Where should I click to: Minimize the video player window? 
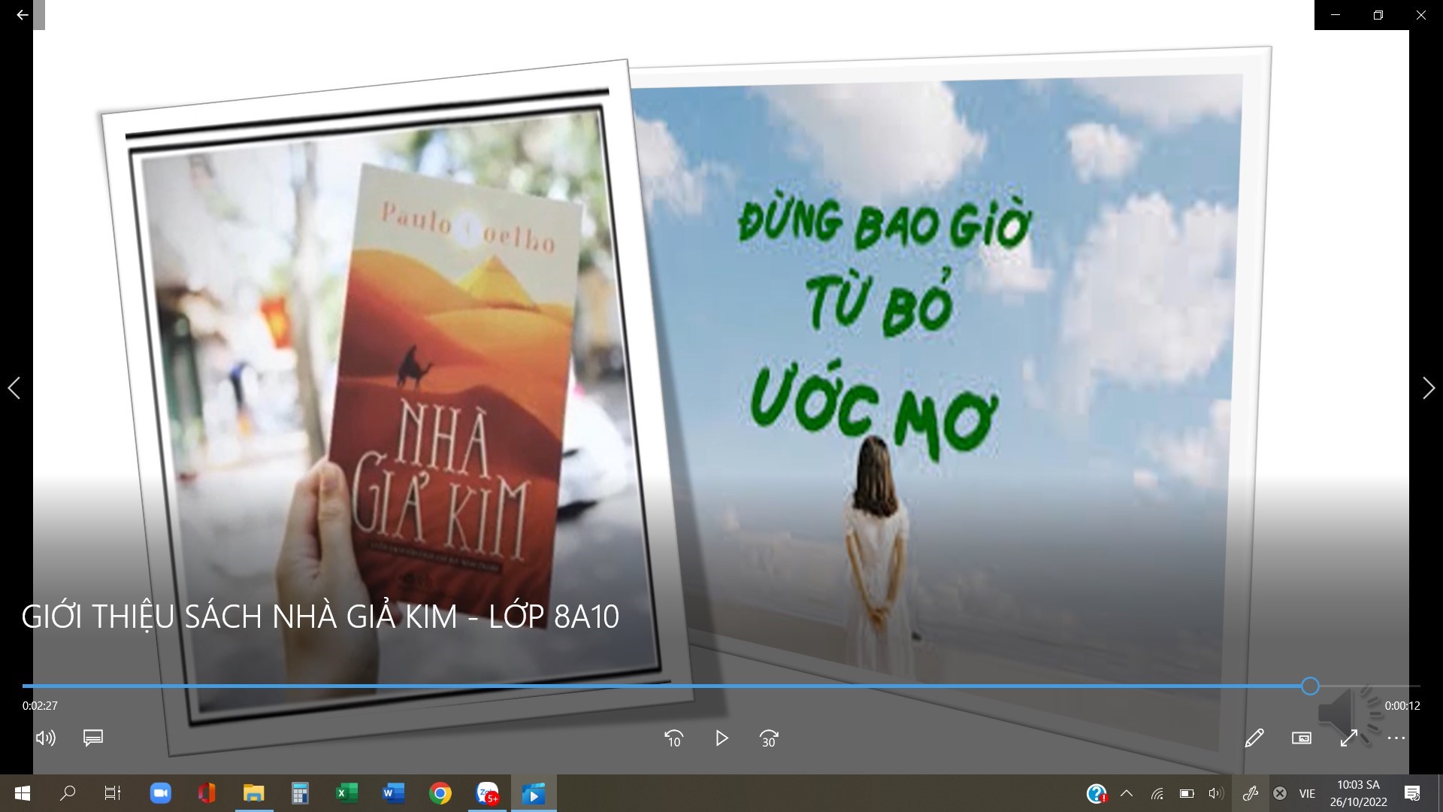(1336, 15)
